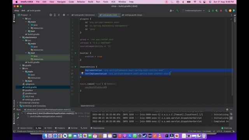Expand the gradle folder in project tree
Image resolution: width=249 pixels, height=140 pixels.
point(20,65)
